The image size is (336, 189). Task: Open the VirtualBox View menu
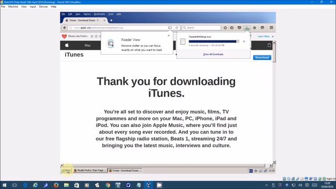tap(24, 7)
